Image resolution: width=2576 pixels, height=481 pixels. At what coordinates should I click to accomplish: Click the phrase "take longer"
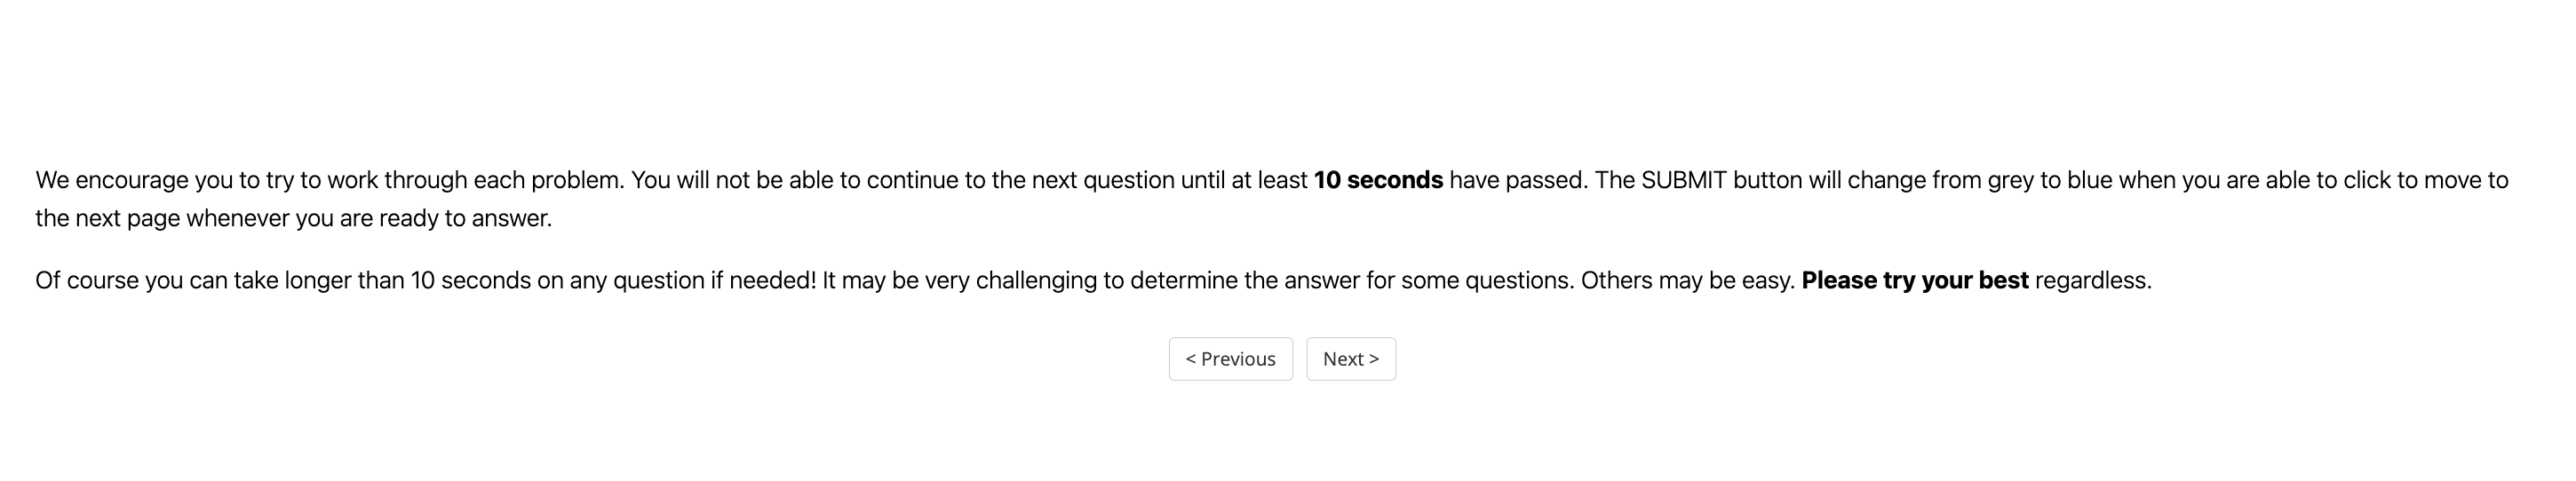292,280
